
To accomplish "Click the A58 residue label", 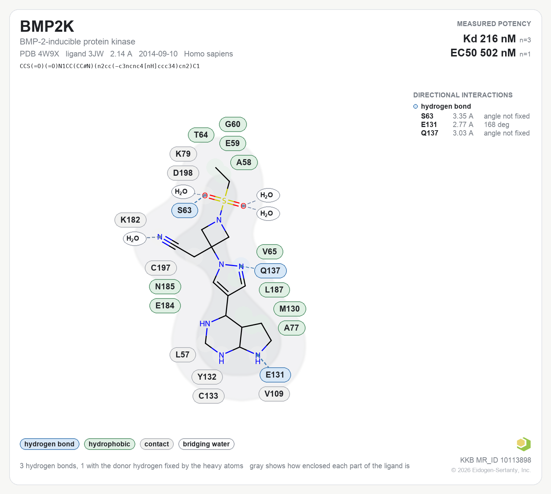I will pos(244,162).
